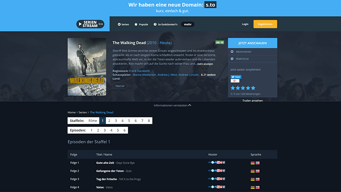Go to Home in the breadcrumb
This screenshot has height=192, width=341.
click(72, 112)
